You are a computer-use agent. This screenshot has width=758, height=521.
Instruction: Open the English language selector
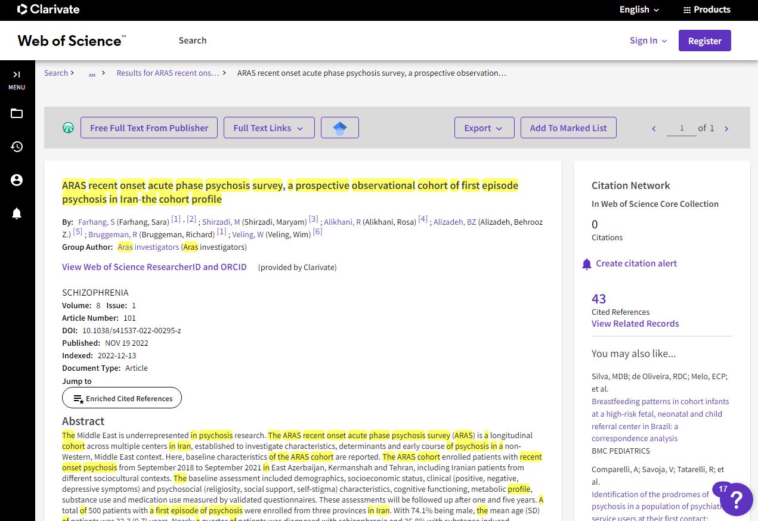coord(639,10)
